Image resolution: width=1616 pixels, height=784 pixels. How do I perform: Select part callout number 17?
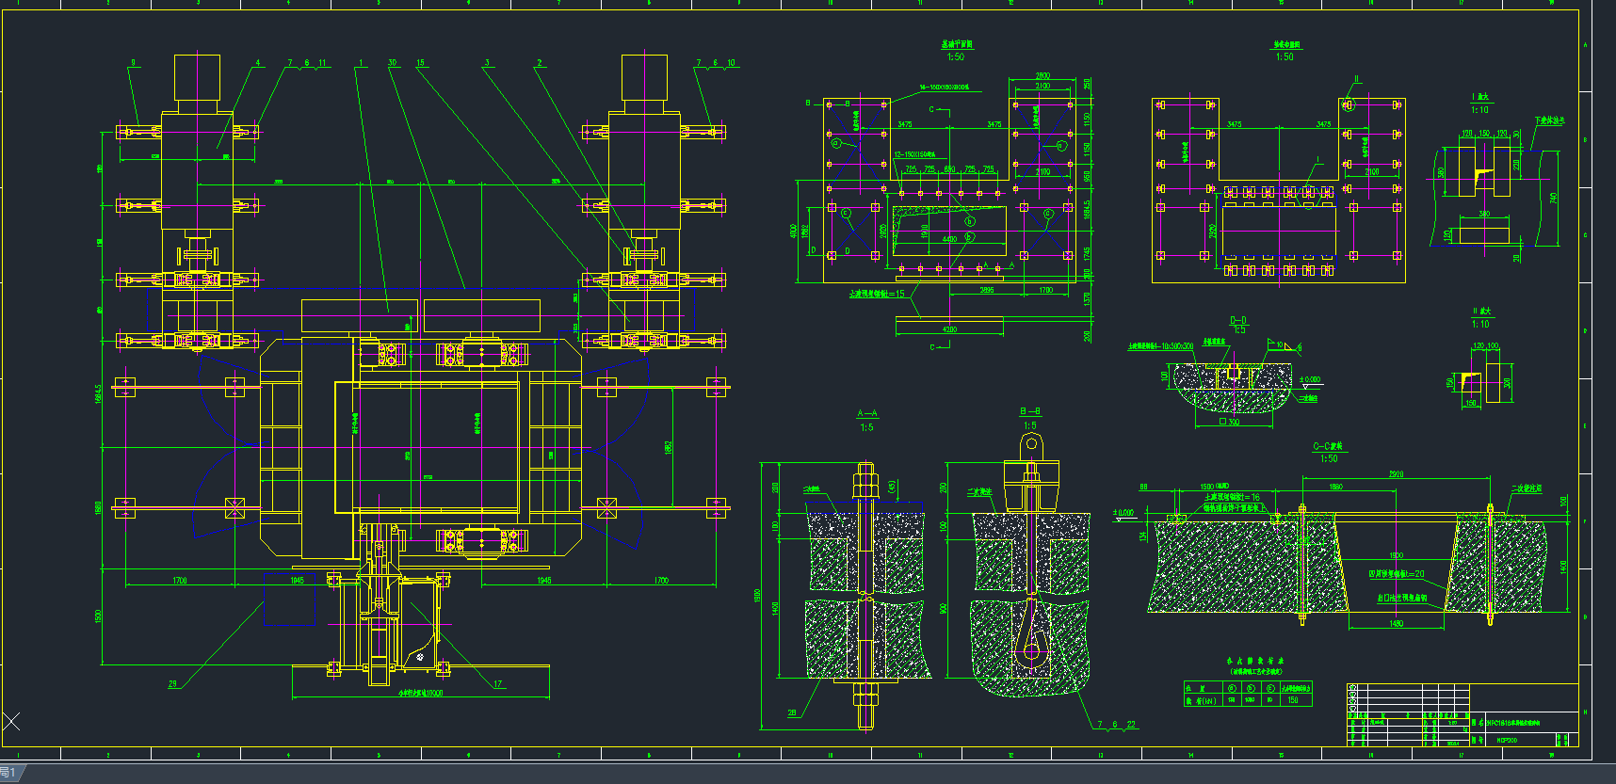click(497, 684)
